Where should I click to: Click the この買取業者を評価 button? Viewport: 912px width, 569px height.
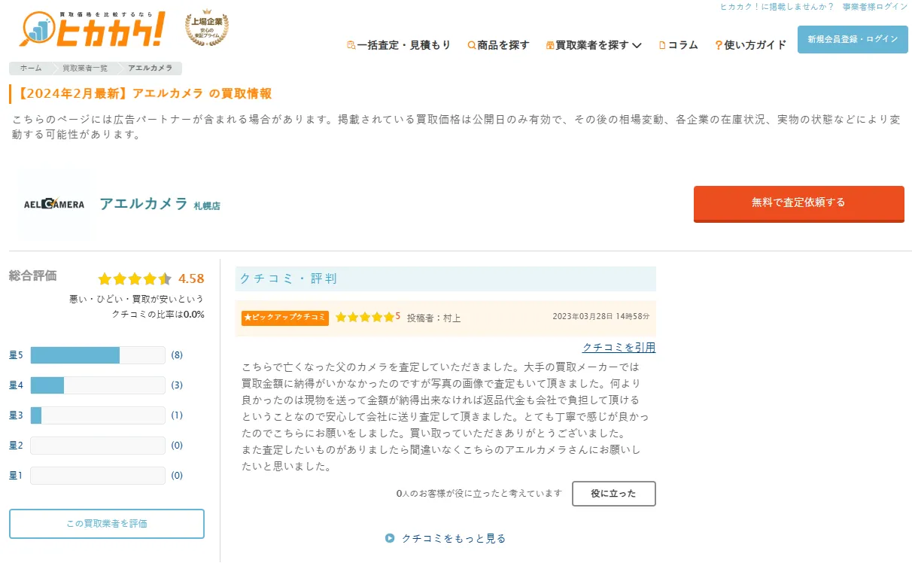pyautogui.click(x=107, y=524)
